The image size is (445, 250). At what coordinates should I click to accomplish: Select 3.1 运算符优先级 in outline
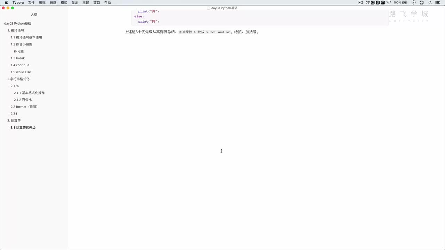23,127
